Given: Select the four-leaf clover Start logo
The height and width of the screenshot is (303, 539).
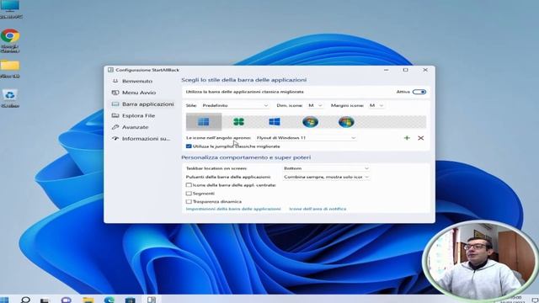Looking at the screenshot, I should click(238, 121).
